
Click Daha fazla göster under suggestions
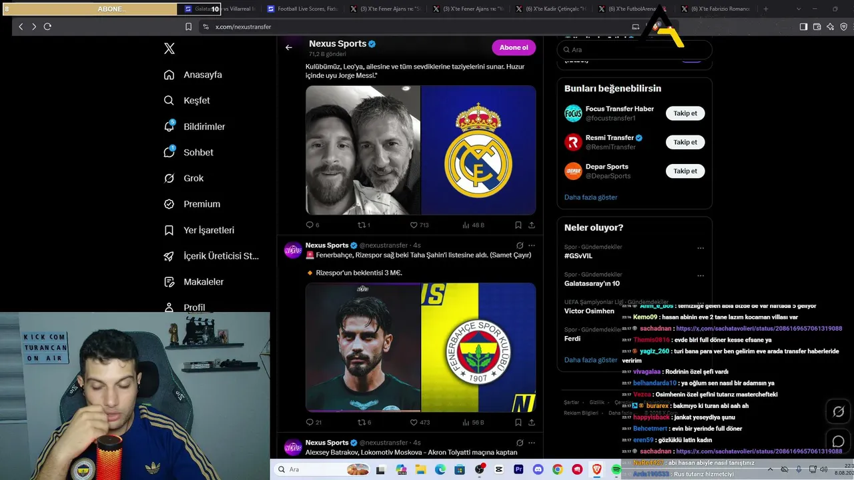[590, 197]
